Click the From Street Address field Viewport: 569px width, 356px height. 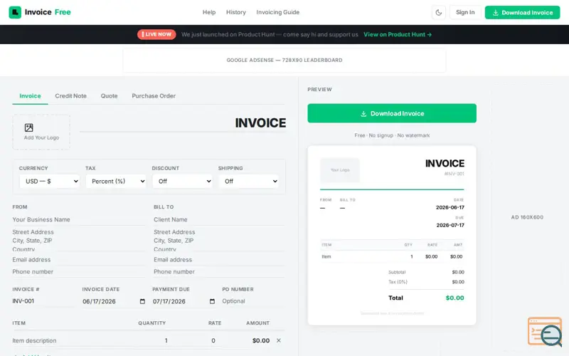click(x=78, y=240)
